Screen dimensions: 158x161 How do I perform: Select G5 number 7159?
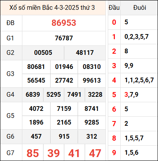pyautogui.click(x=64, y=109)
